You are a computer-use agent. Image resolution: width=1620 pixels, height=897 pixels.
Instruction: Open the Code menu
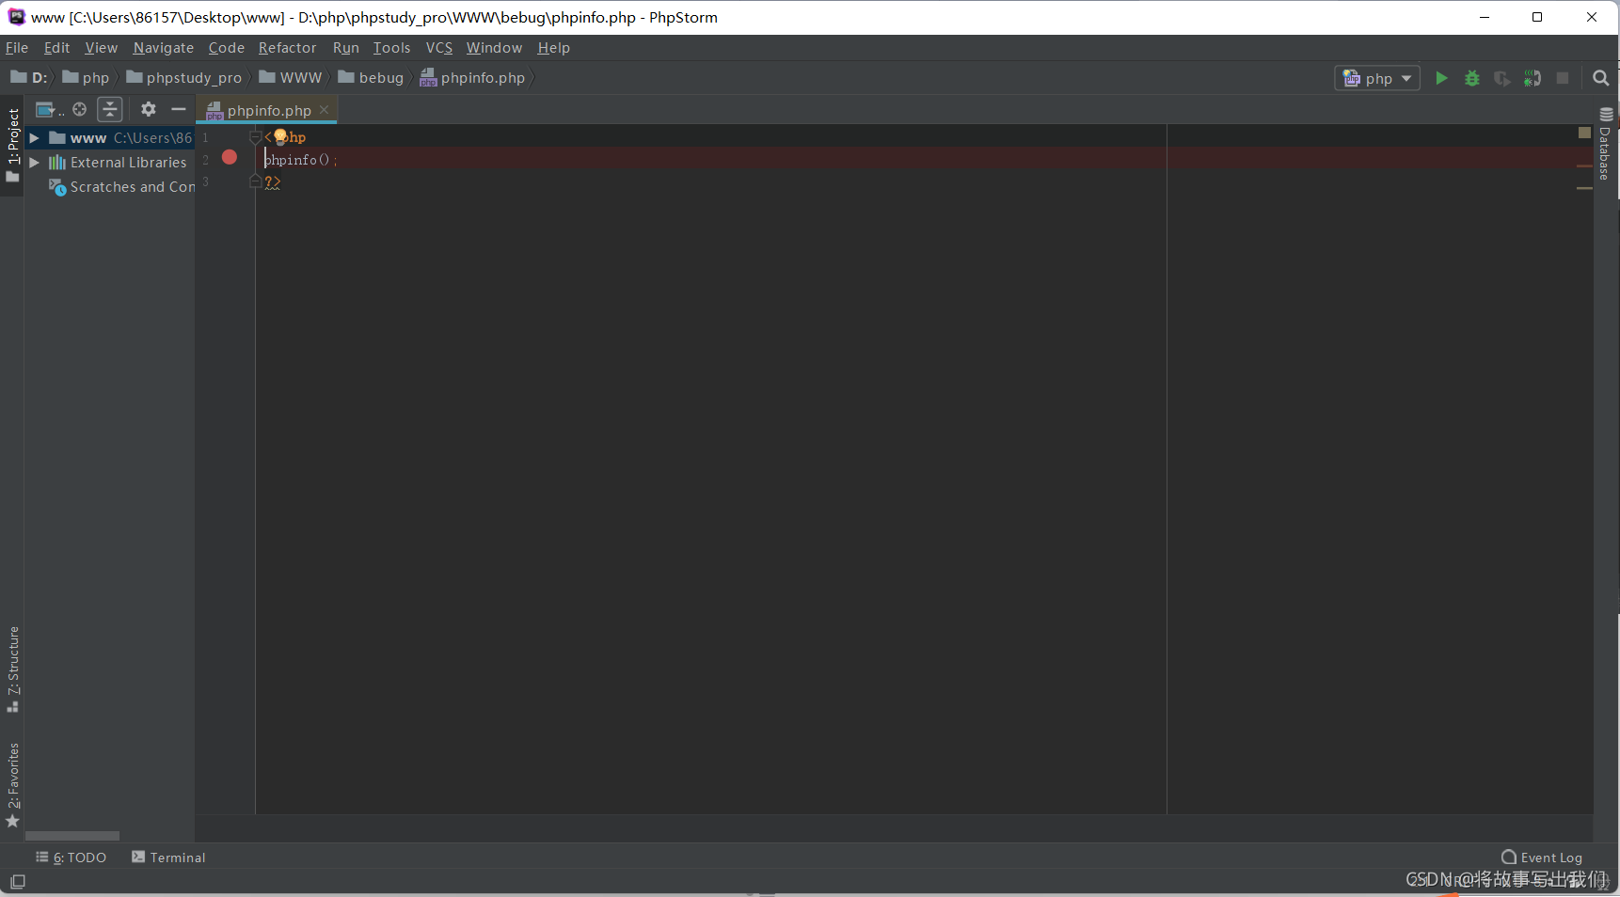[226, 48]
